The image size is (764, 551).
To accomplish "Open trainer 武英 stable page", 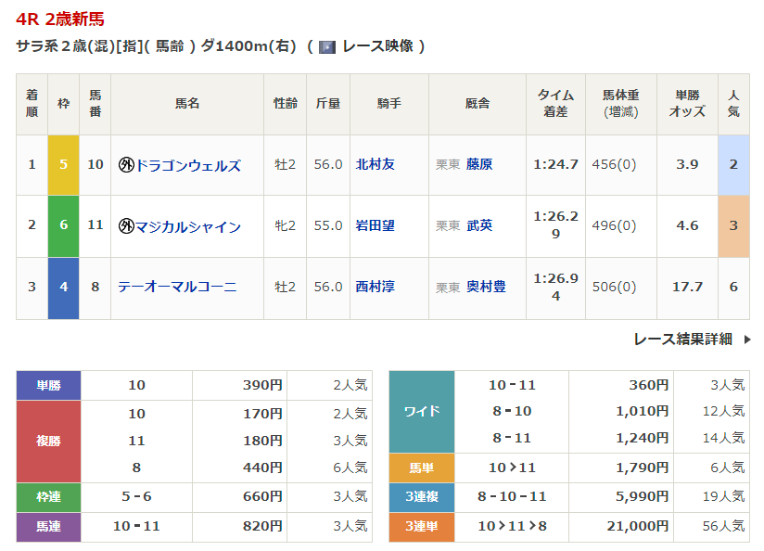I will pos(479,225).
